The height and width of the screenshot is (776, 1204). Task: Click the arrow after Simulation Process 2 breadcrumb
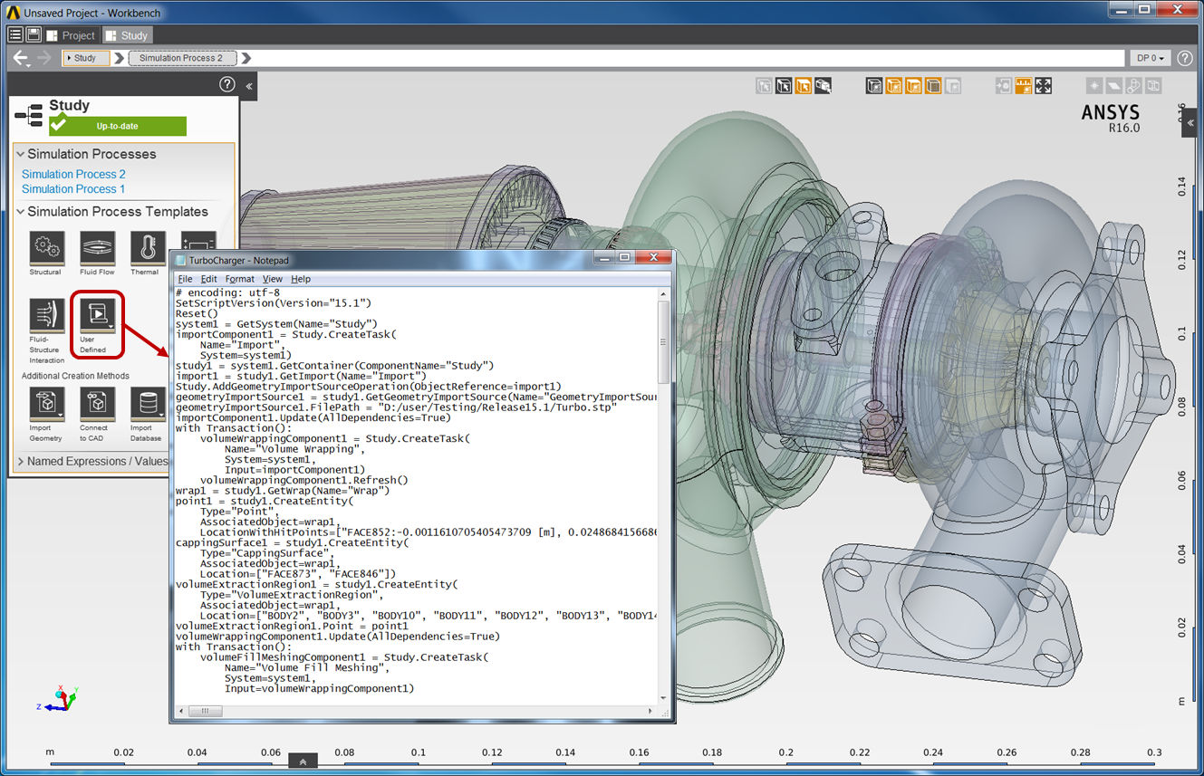click(x=247, y=58)
